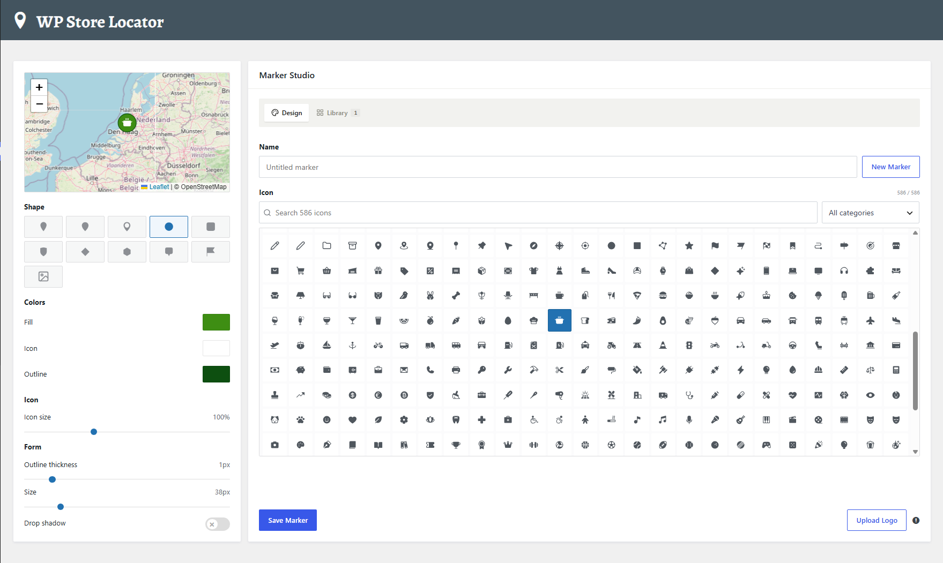Choose the calculator icon
Viewport: 943px width, 563px height.
896,370
